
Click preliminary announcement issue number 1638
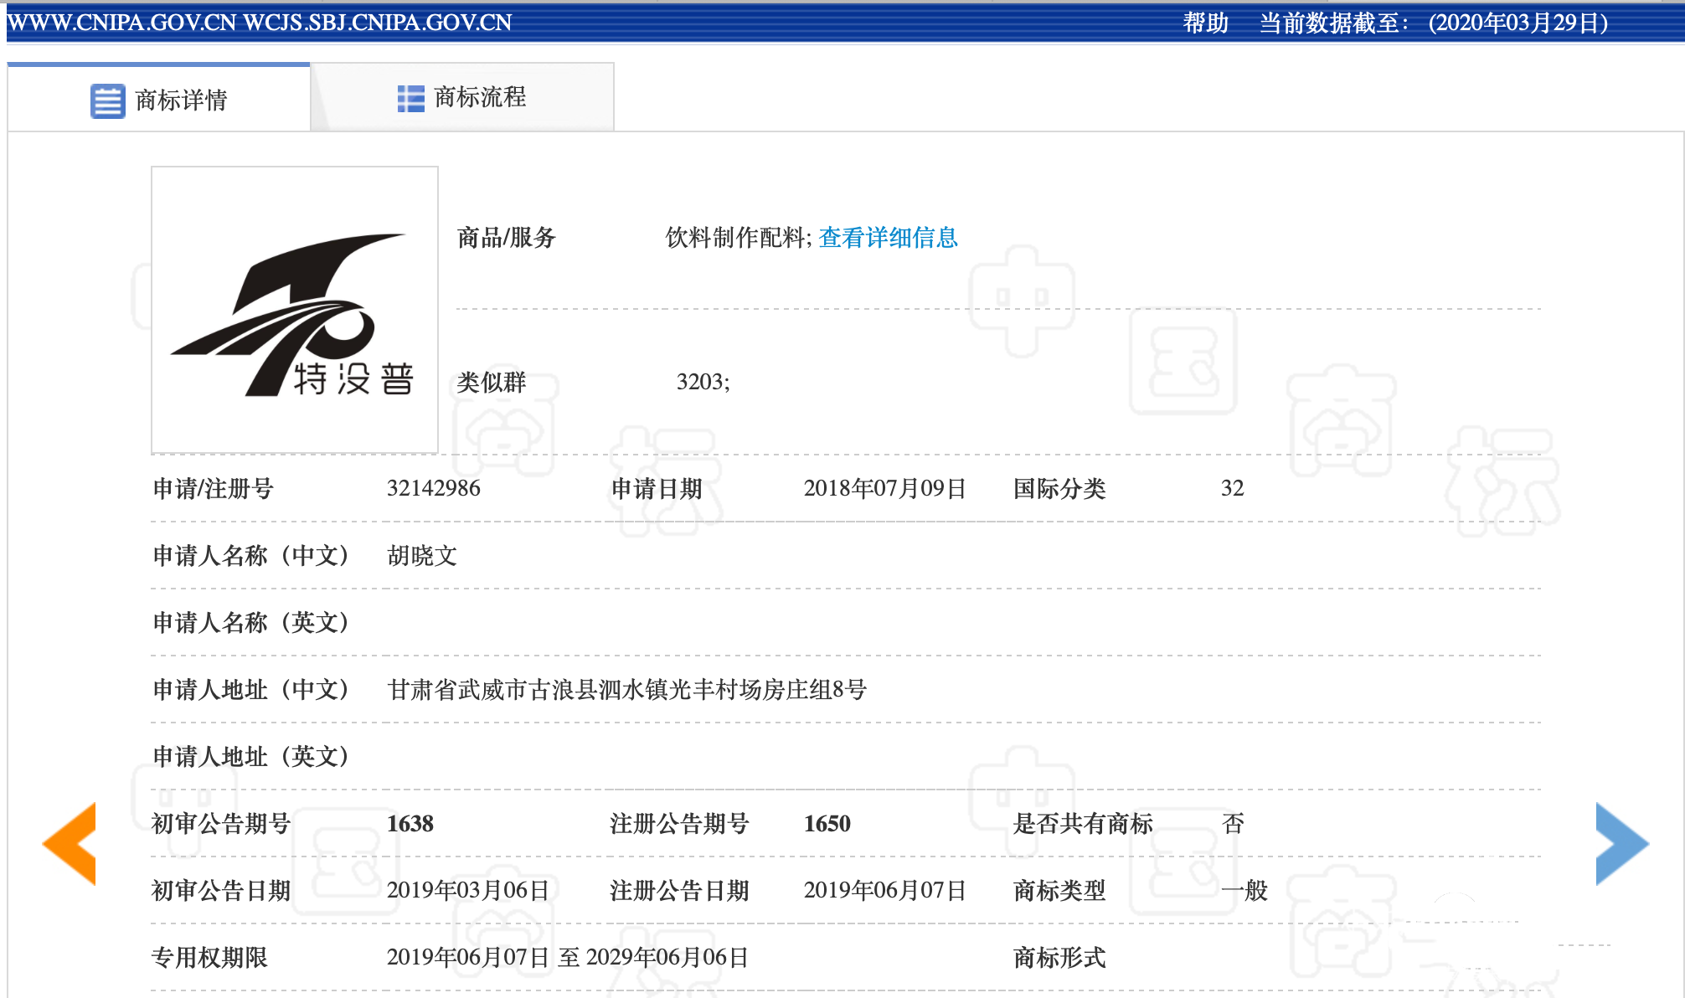(x=410, y=824)
